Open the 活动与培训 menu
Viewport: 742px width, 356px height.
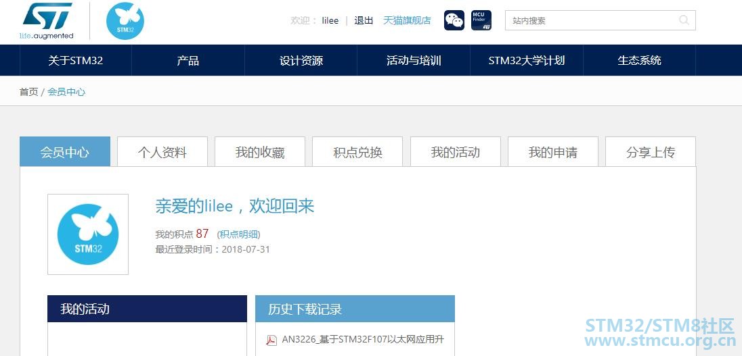coord(414,60)
